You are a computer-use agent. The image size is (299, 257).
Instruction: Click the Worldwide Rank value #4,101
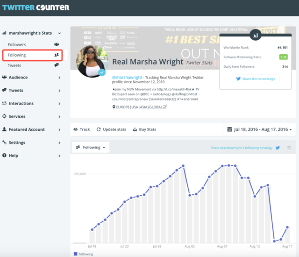pyautogui.click(x=283, y=48)
